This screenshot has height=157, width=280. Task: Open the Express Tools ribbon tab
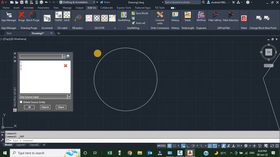124,8
